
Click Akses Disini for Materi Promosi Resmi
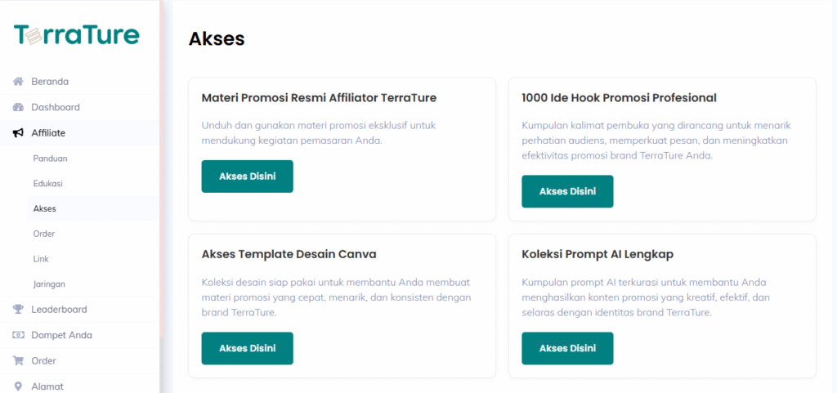pyautogui.click(x=247, y=176)
